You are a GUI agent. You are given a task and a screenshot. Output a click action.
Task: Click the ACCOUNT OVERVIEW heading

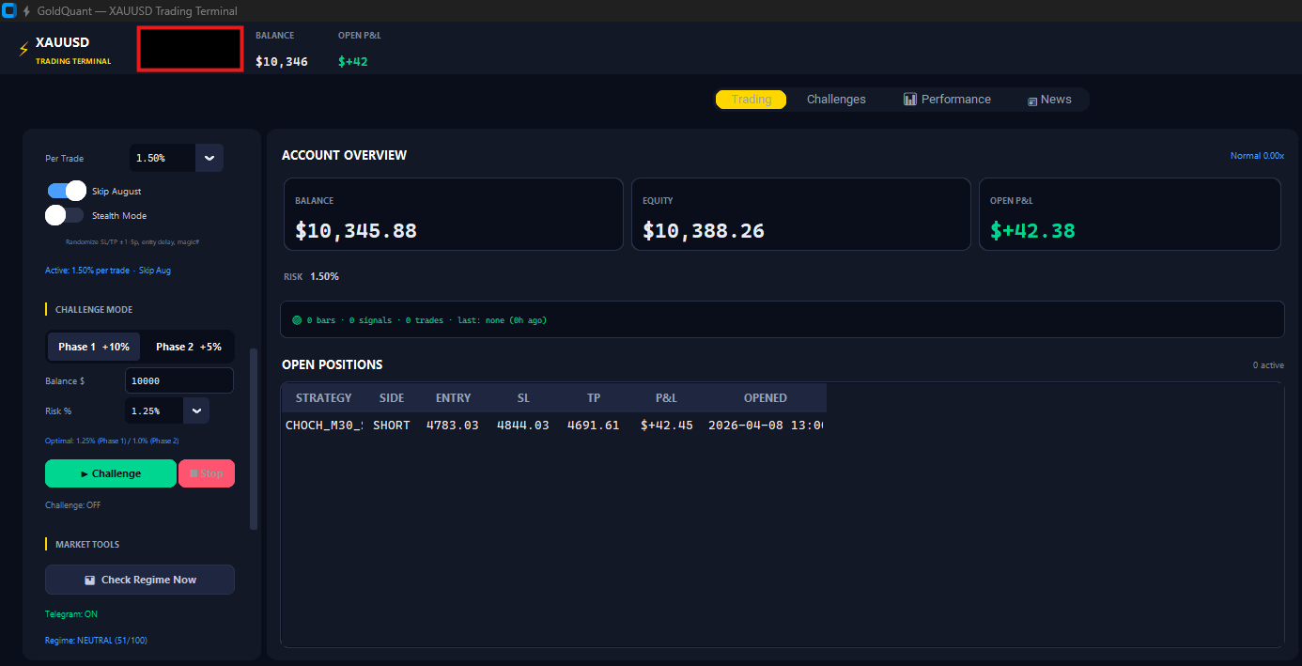coord(345,155)
